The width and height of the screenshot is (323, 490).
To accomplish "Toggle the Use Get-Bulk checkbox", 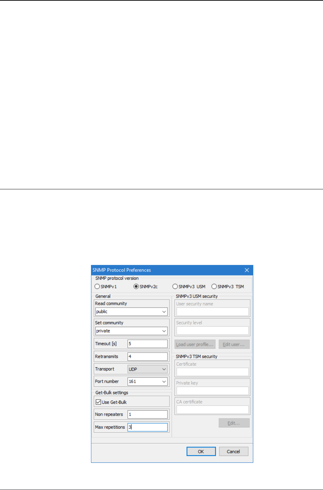I will [x=99, y=402].
